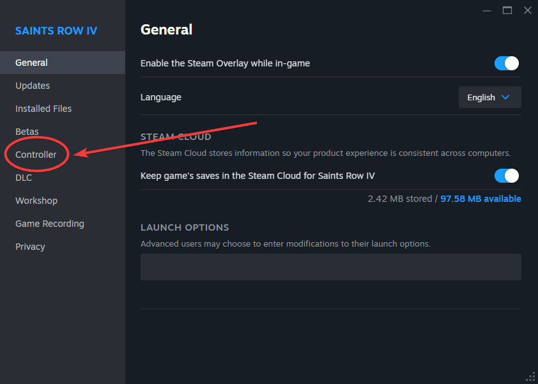538x384 pixels.
Task: Click the General tab in sidebar
Action: pos(63,63)
